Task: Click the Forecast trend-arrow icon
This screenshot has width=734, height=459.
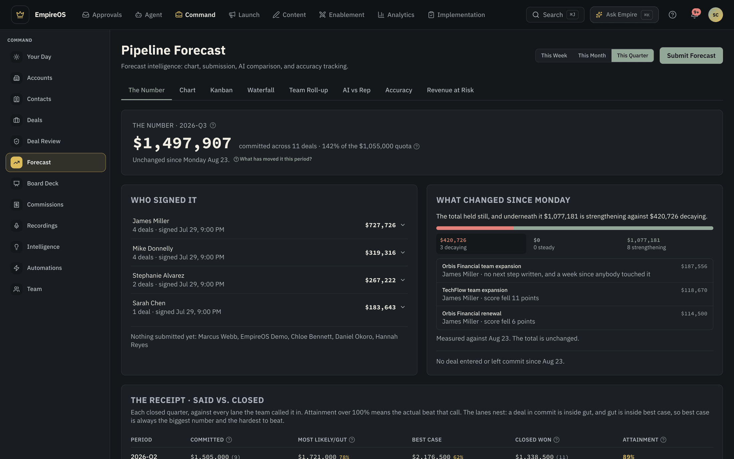Action: (16, 162)
